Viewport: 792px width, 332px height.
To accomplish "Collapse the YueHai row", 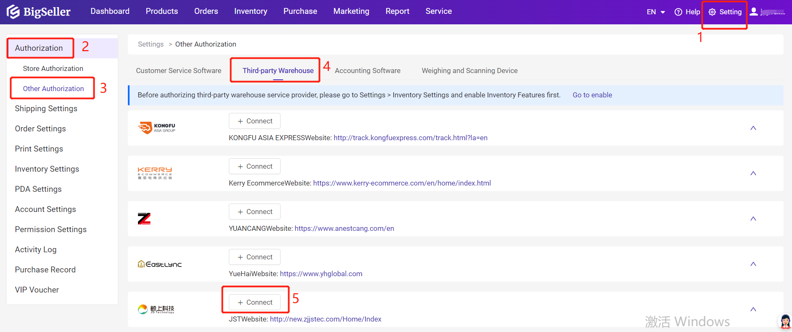I will click(x=753, y=264).
